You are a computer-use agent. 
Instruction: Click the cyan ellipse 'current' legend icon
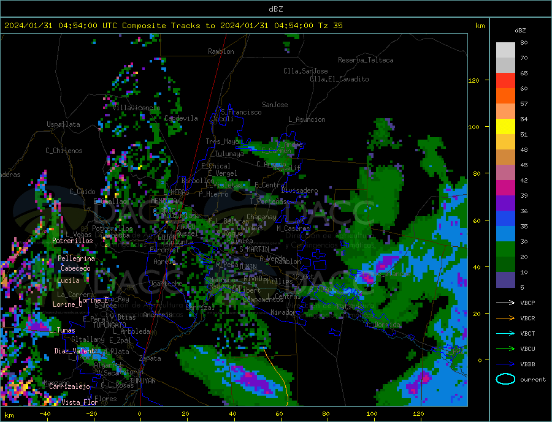click(505, 379)
